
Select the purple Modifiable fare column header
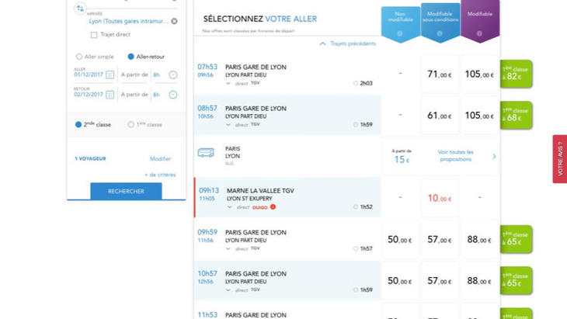479,21
